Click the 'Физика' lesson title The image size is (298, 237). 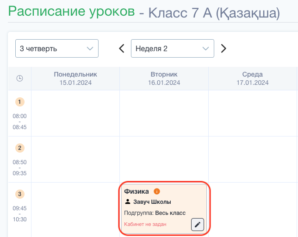click(x=137, y=191)
